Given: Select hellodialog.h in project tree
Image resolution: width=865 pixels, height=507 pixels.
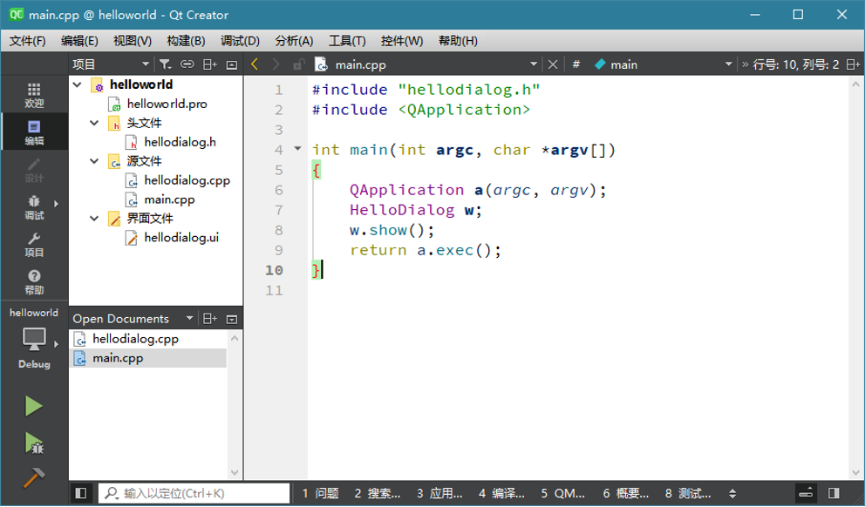Looking at the screenshot, I should pos(180,142).
